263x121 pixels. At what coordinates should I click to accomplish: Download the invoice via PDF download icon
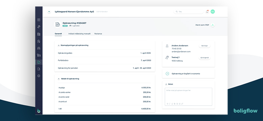click(213, 25)
